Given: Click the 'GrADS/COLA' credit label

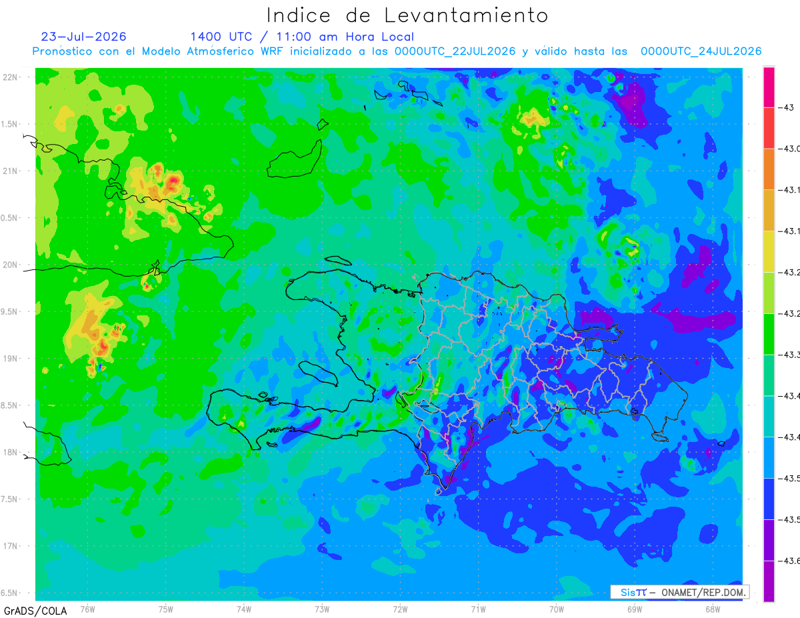Looking at the screenshot, I should click(x=35, y=611).
